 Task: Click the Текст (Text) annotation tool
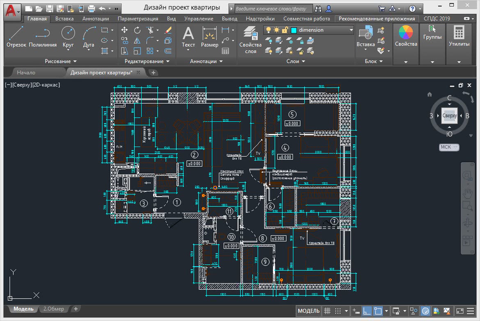click(x=188, y=36)
